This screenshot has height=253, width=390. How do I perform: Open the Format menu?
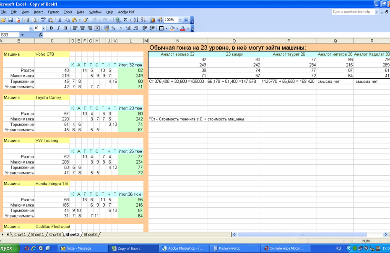click(x=53, y=12)
